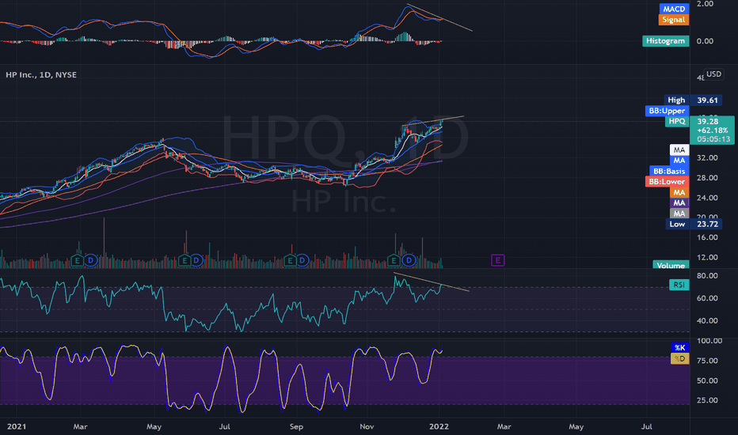Select the dividend D marker before Sep 2021
This screenshot has width=738, height=435.
coord(302,260)
